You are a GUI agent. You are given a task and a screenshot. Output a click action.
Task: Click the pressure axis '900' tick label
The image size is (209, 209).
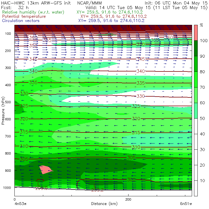(8, 171)
